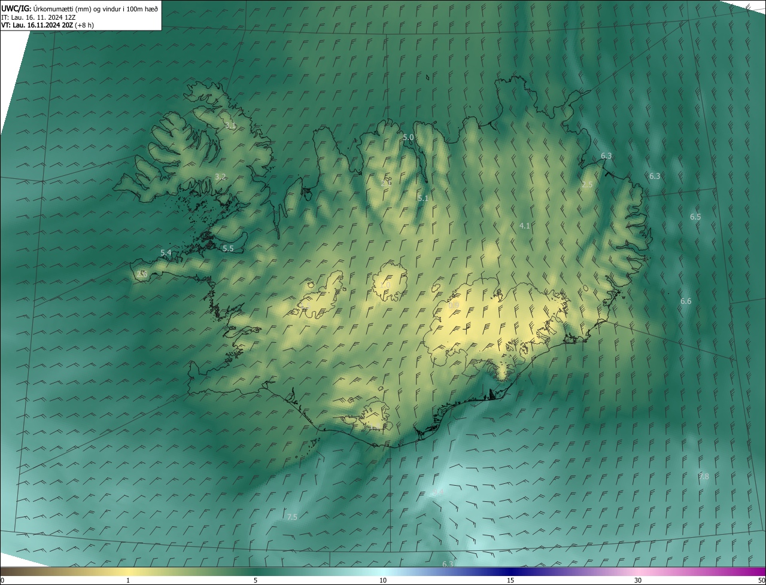Screen dimensions: 766x585
Task: Click the 5.4 value on the western peninsula
Action: pos(166,253)
